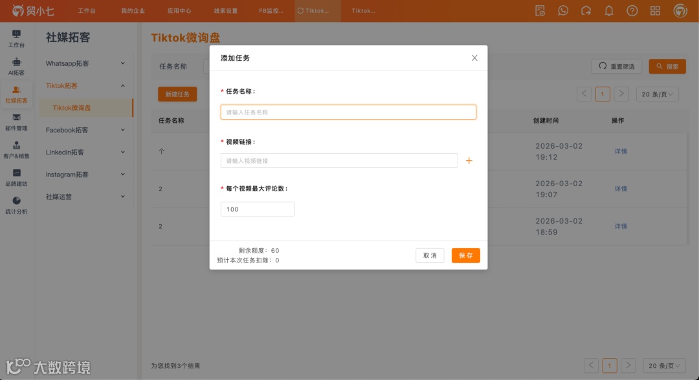Go to next page arrow at bottom pagination
Image resolution: width=699 pixels, height=380 pixels.
point(628,365)
